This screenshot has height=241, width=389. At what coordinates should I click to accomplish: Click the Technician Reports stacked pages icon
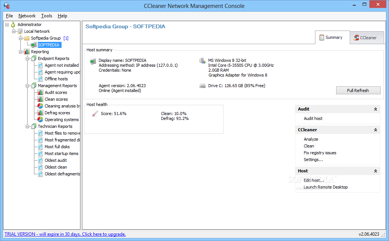pos(34,126)
